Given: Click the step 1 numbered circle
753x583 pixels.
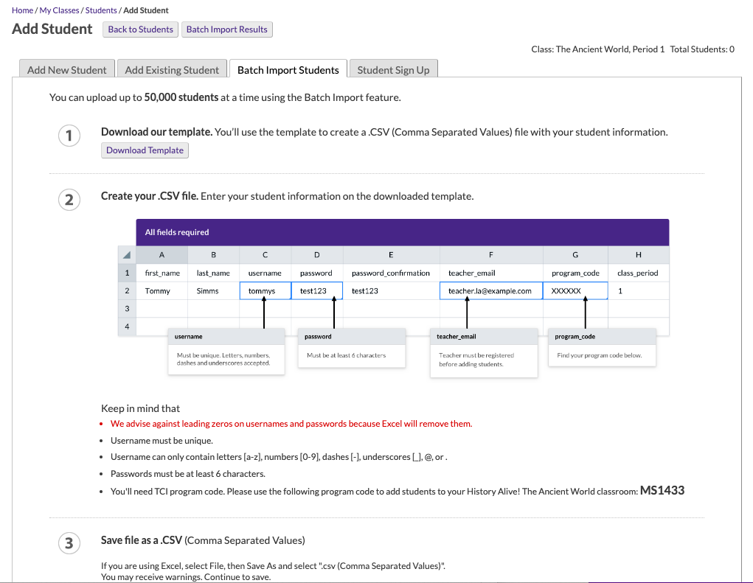Looking at the screenshot, I should [69, 136].
